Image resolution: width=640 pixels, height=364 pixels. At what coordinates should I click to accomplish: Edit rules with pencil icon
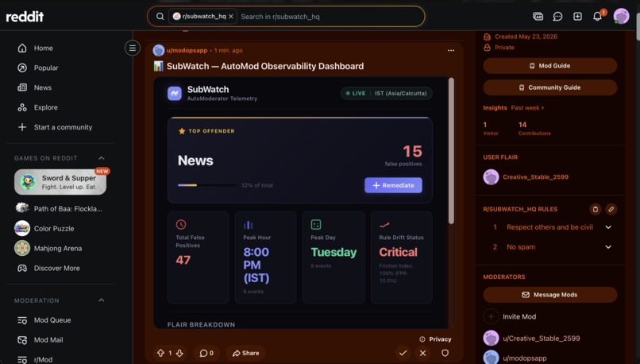(x=611, y=209)
